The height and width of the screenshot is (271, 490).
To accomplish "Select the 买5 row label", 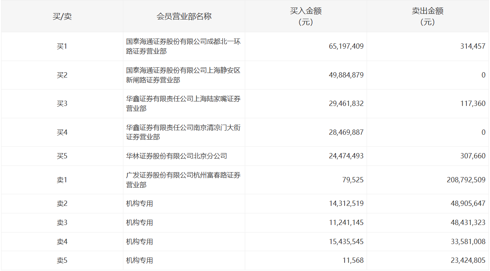I will (62, 156).
